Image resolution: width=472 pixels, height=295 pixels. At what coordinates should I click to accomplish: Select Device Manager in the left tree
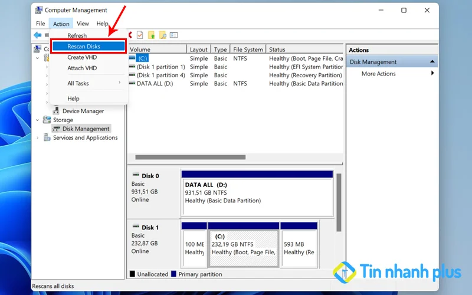[x=83, y=111]
